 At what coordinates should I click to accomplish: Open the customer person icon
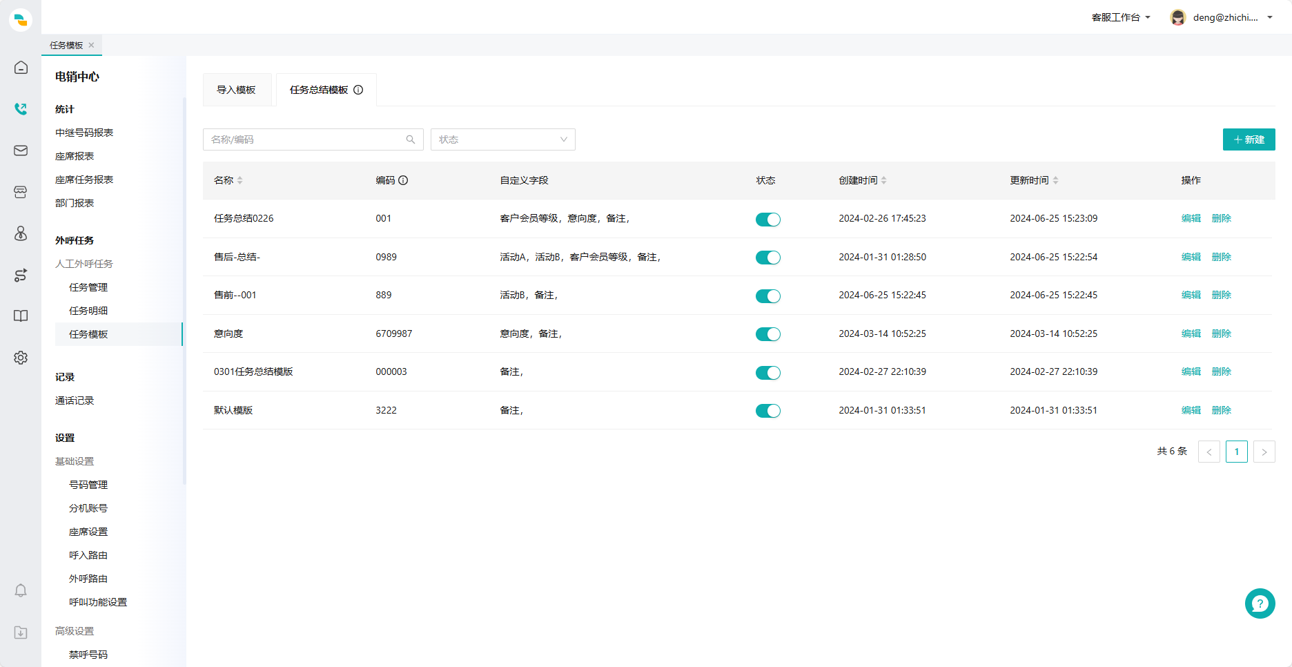pyautogui.click(x=21, y=233)
